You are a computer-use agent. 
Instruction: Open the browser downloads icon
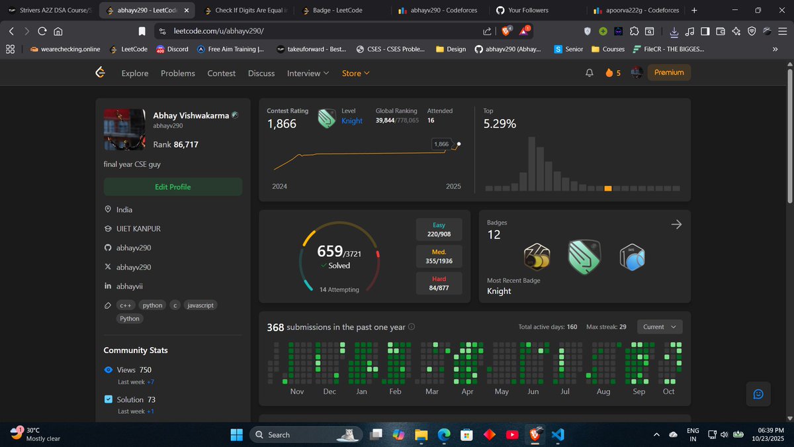(674, 30)
